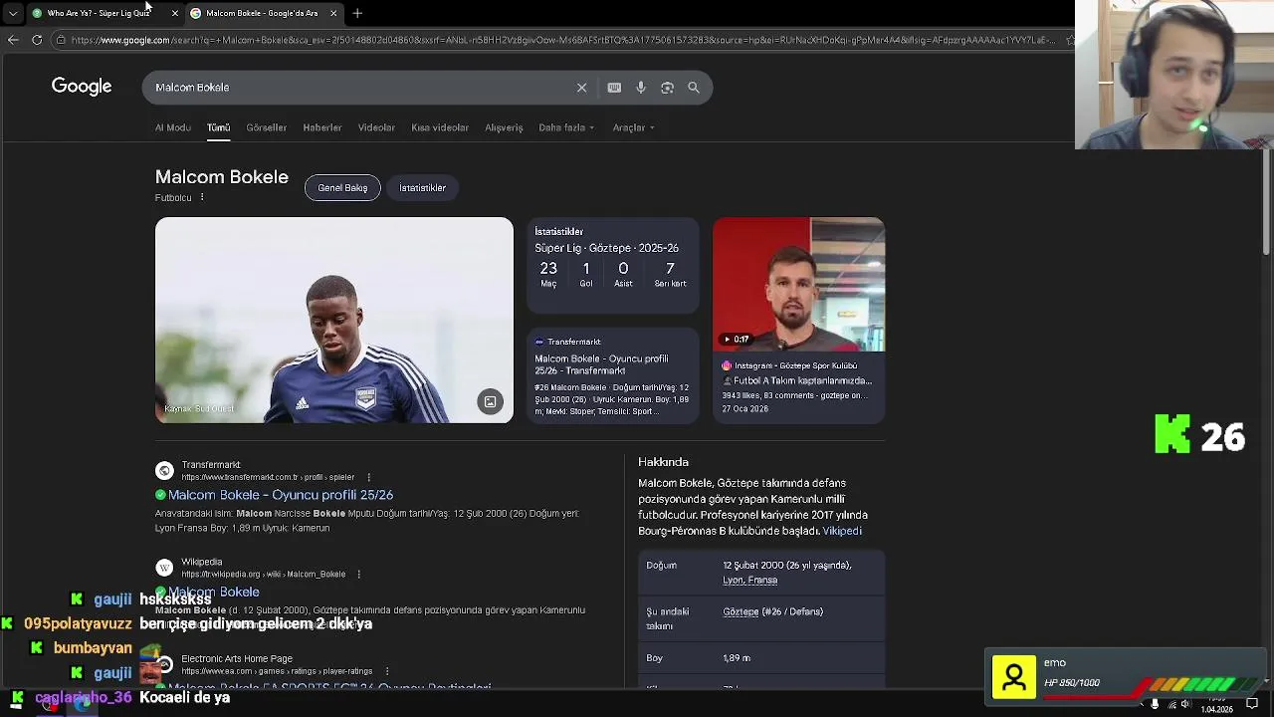Screen dimensions: 1274x717
Task: Open options menu for EA Sports result
Action: [386, 671]
